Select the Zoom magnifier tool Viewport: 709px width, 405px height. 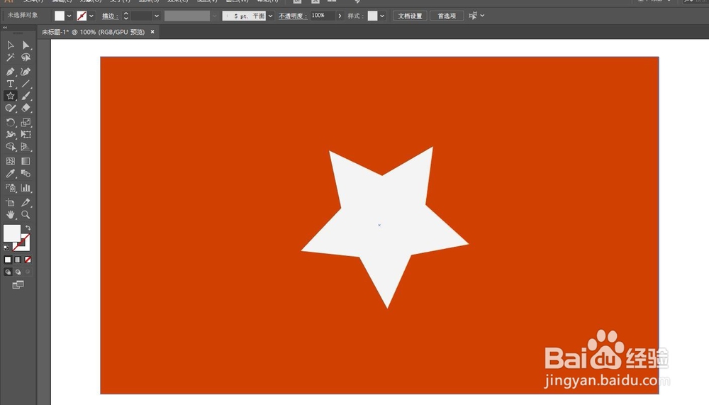pyautogui.click(x=26, y=214)
